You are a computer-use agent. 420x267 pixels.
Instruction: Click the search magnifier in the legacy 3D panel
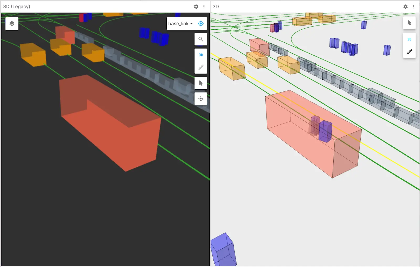pyautogui.click(x=201, y=39)
